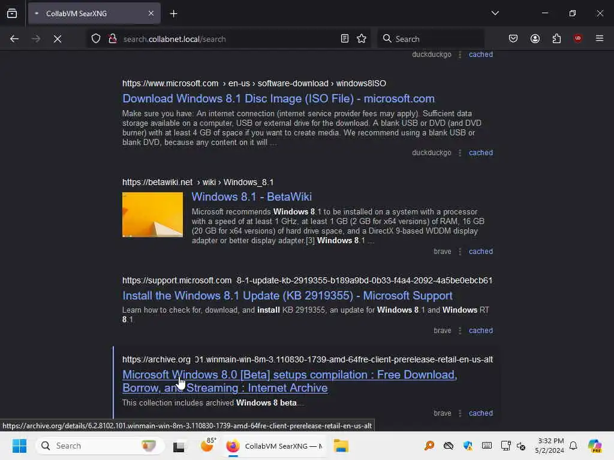Open cached link for BetaWiki result

[x=480, y=252]
